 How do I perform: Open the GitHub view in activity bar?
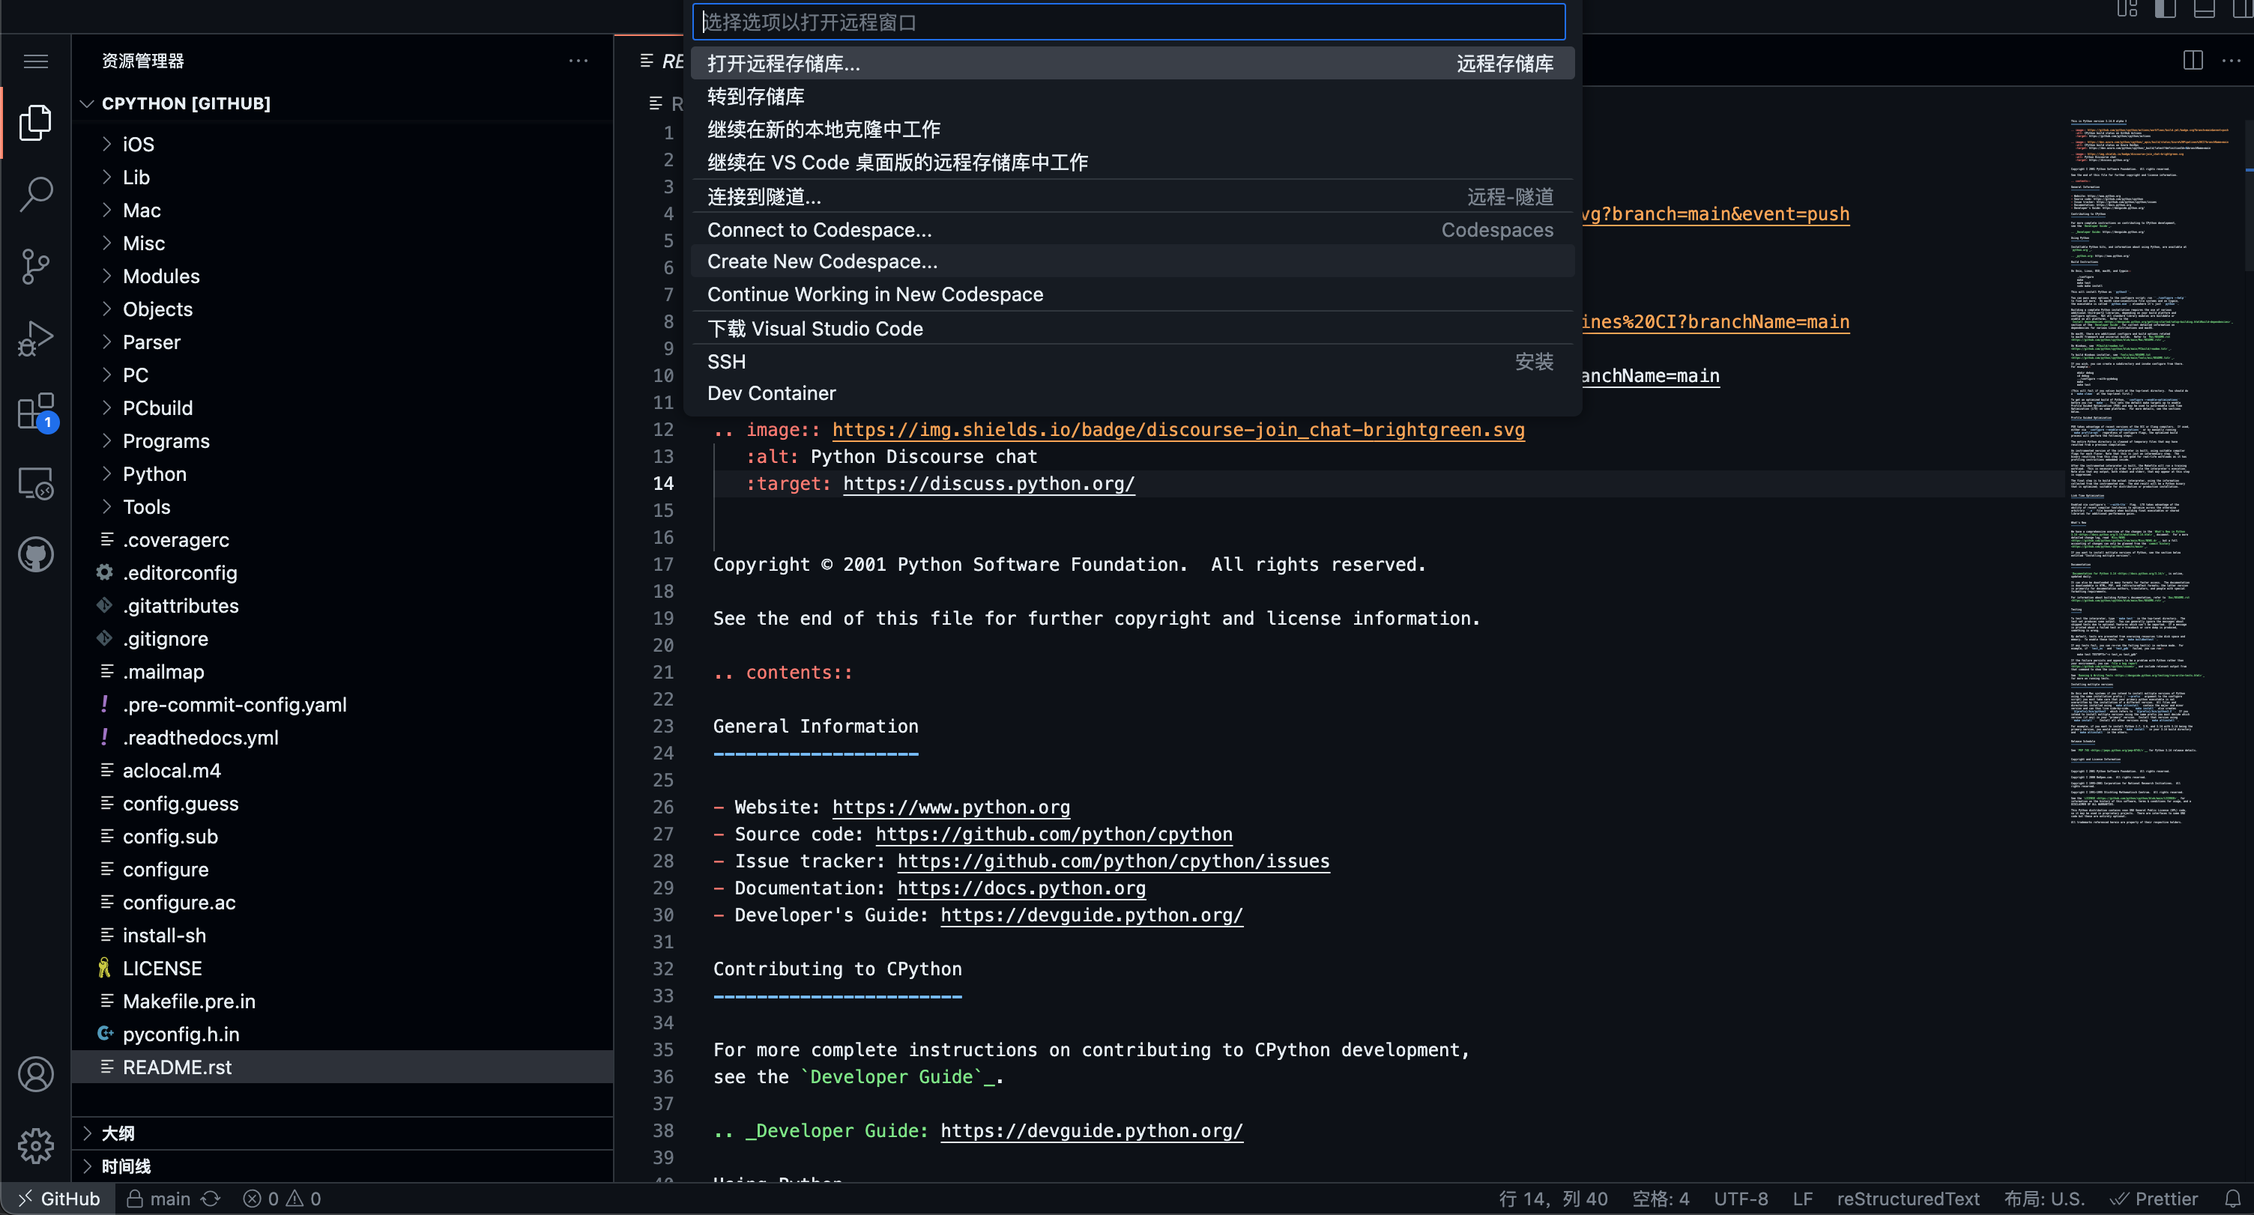point(36,554)
